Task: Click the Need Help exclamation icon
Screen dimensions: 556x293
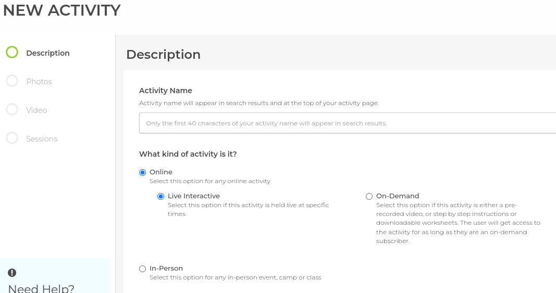Action: pyautogui.click(x=12, y=273)
